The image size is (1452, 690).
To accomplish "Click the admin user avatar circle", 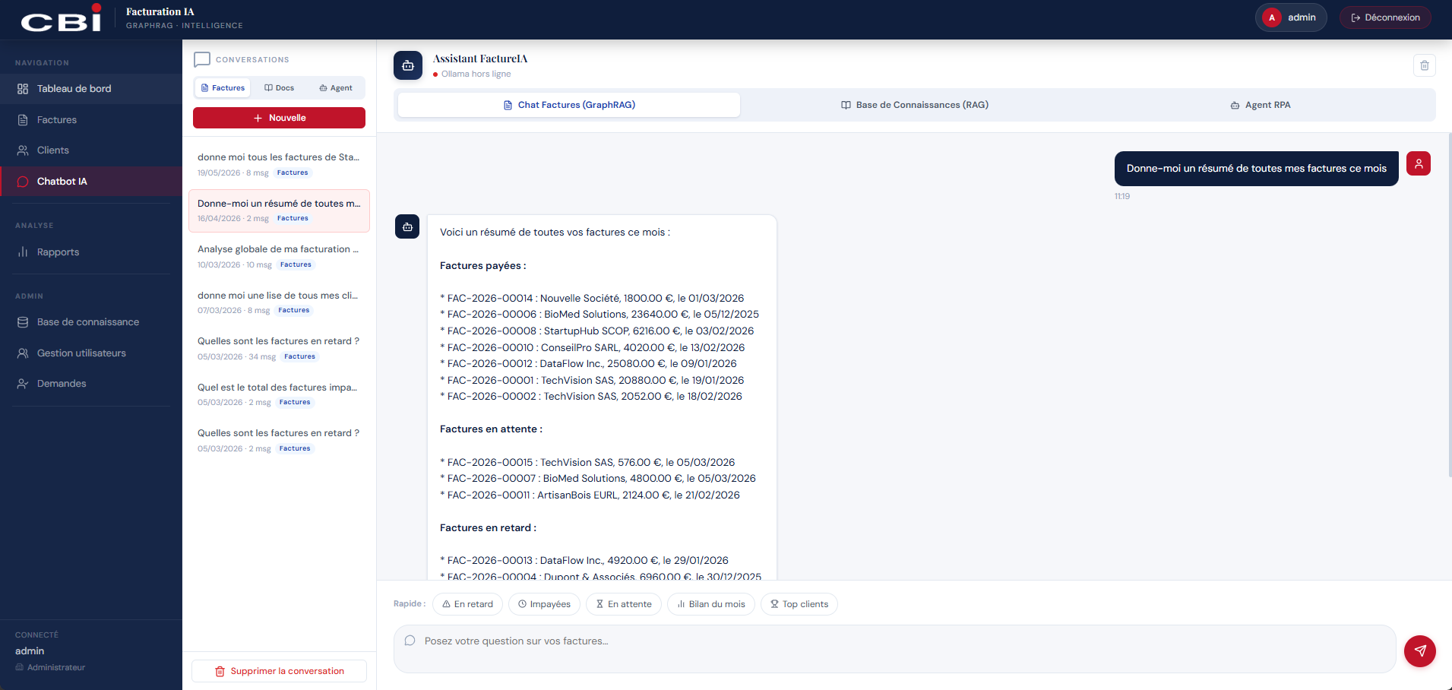I will (x=1272, y=17).
